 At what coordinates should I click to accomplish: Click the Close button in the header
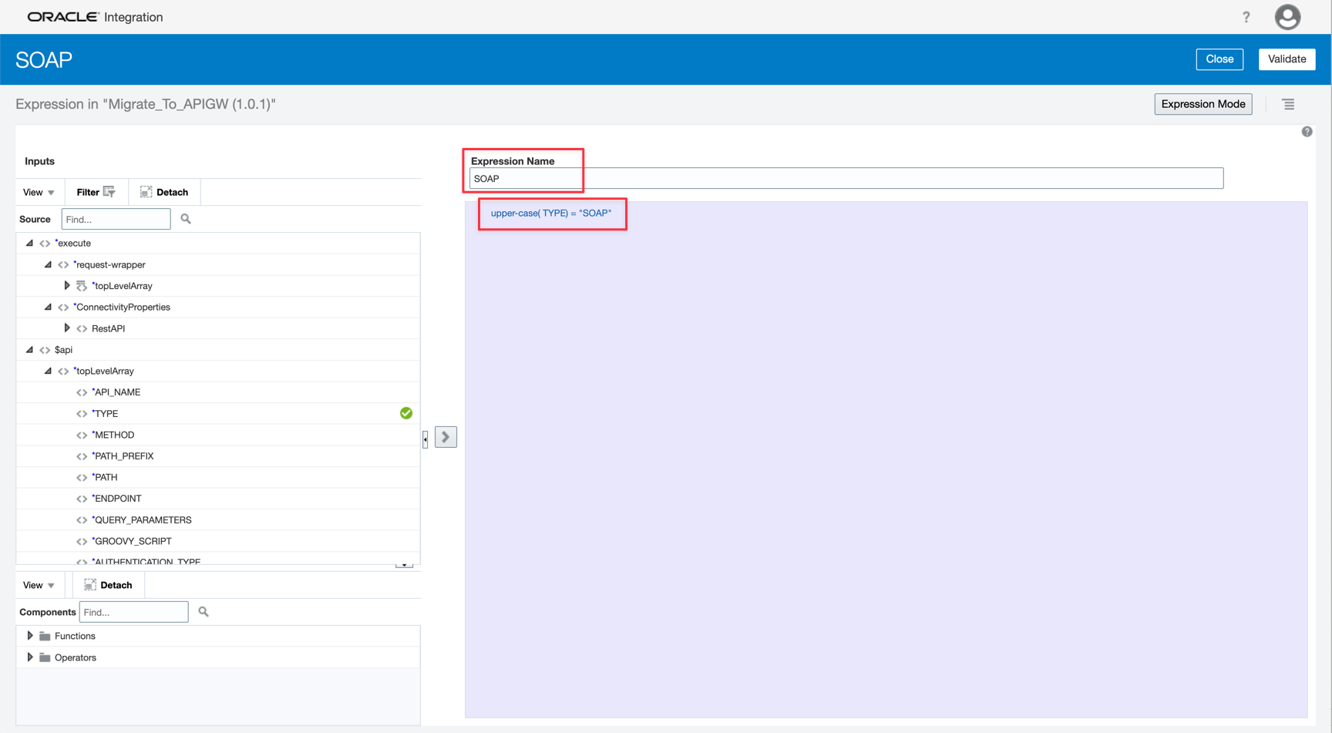[1219, 59]
